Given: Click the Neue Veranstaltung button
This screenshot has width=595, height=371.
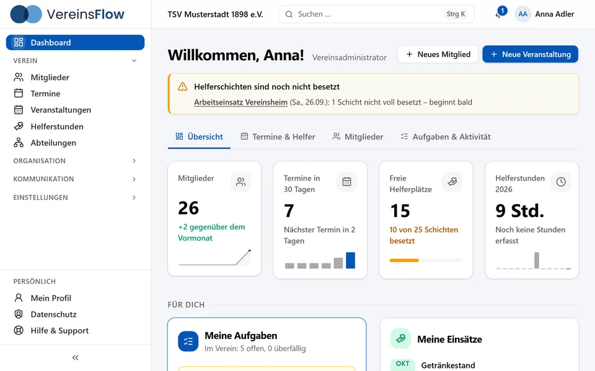Looking at the screenshot, I should point(530,54).
